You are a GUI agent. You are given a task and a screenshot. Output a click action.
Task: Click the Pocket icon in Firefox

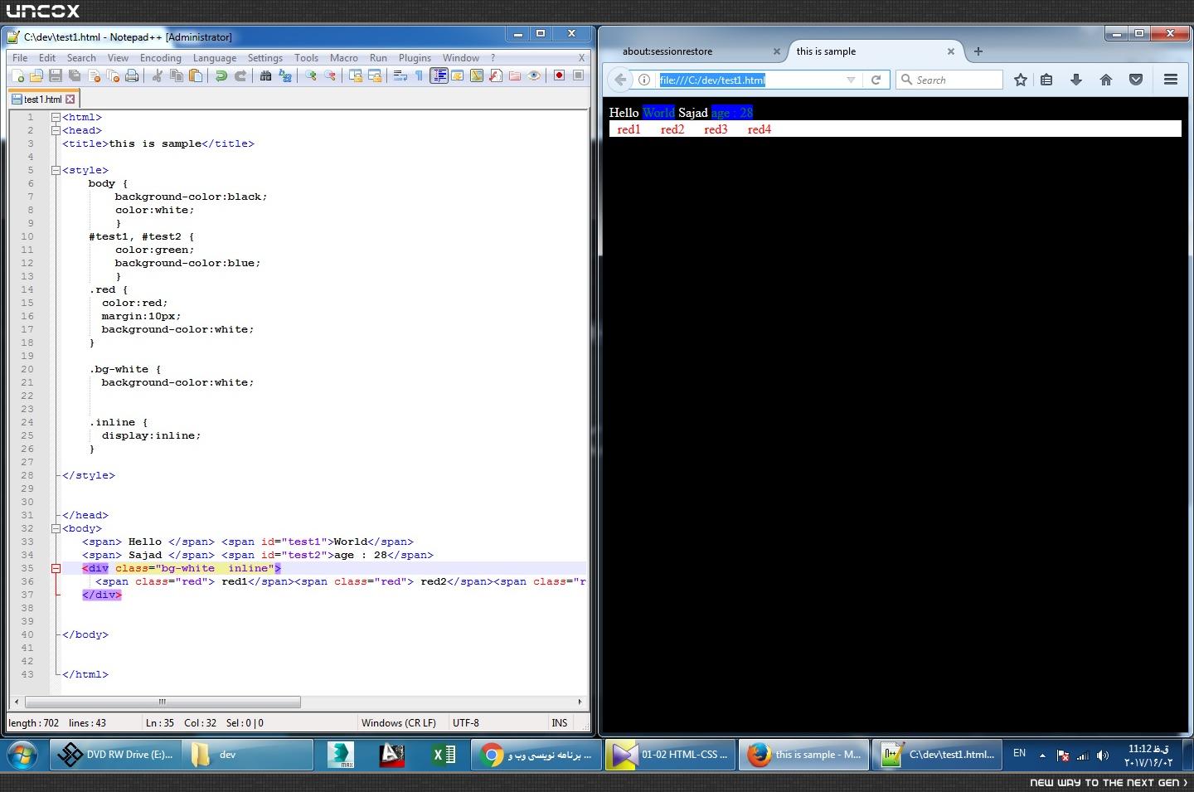tap(1136, 80)
